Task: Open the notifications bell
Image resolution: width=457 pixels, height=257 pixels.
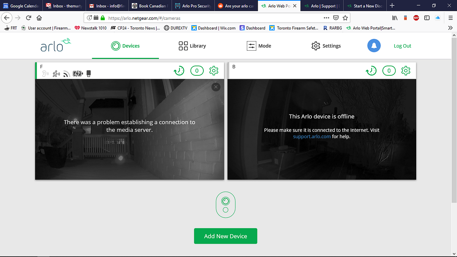Action: 374,46
